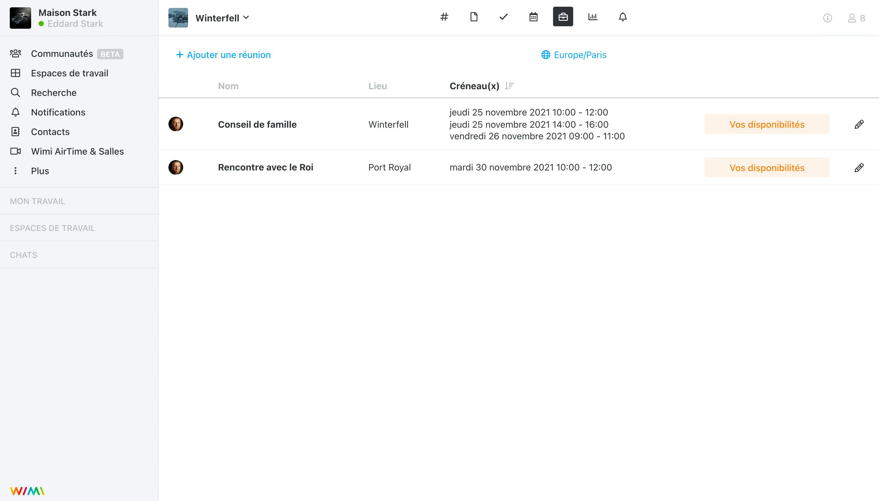The image size is (879, 501).
Task: Show the 8 workspace members
Action: point(856,18)
